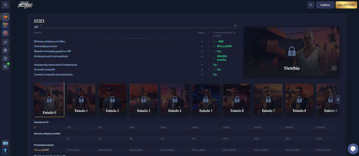
Task: Click the "9% έως €250" cashback value
Action: tap(73, 150)
